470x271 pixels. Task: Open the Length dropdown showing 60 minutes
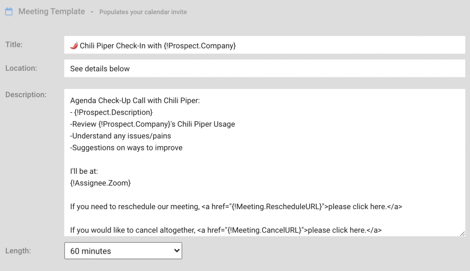point(123,251)
